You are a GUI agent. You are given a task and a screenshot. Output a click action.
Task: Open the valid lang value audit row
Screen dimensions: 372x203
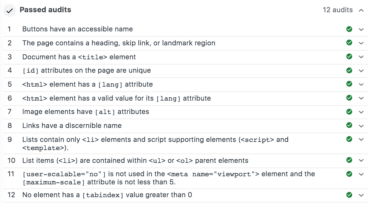(116, 98)
